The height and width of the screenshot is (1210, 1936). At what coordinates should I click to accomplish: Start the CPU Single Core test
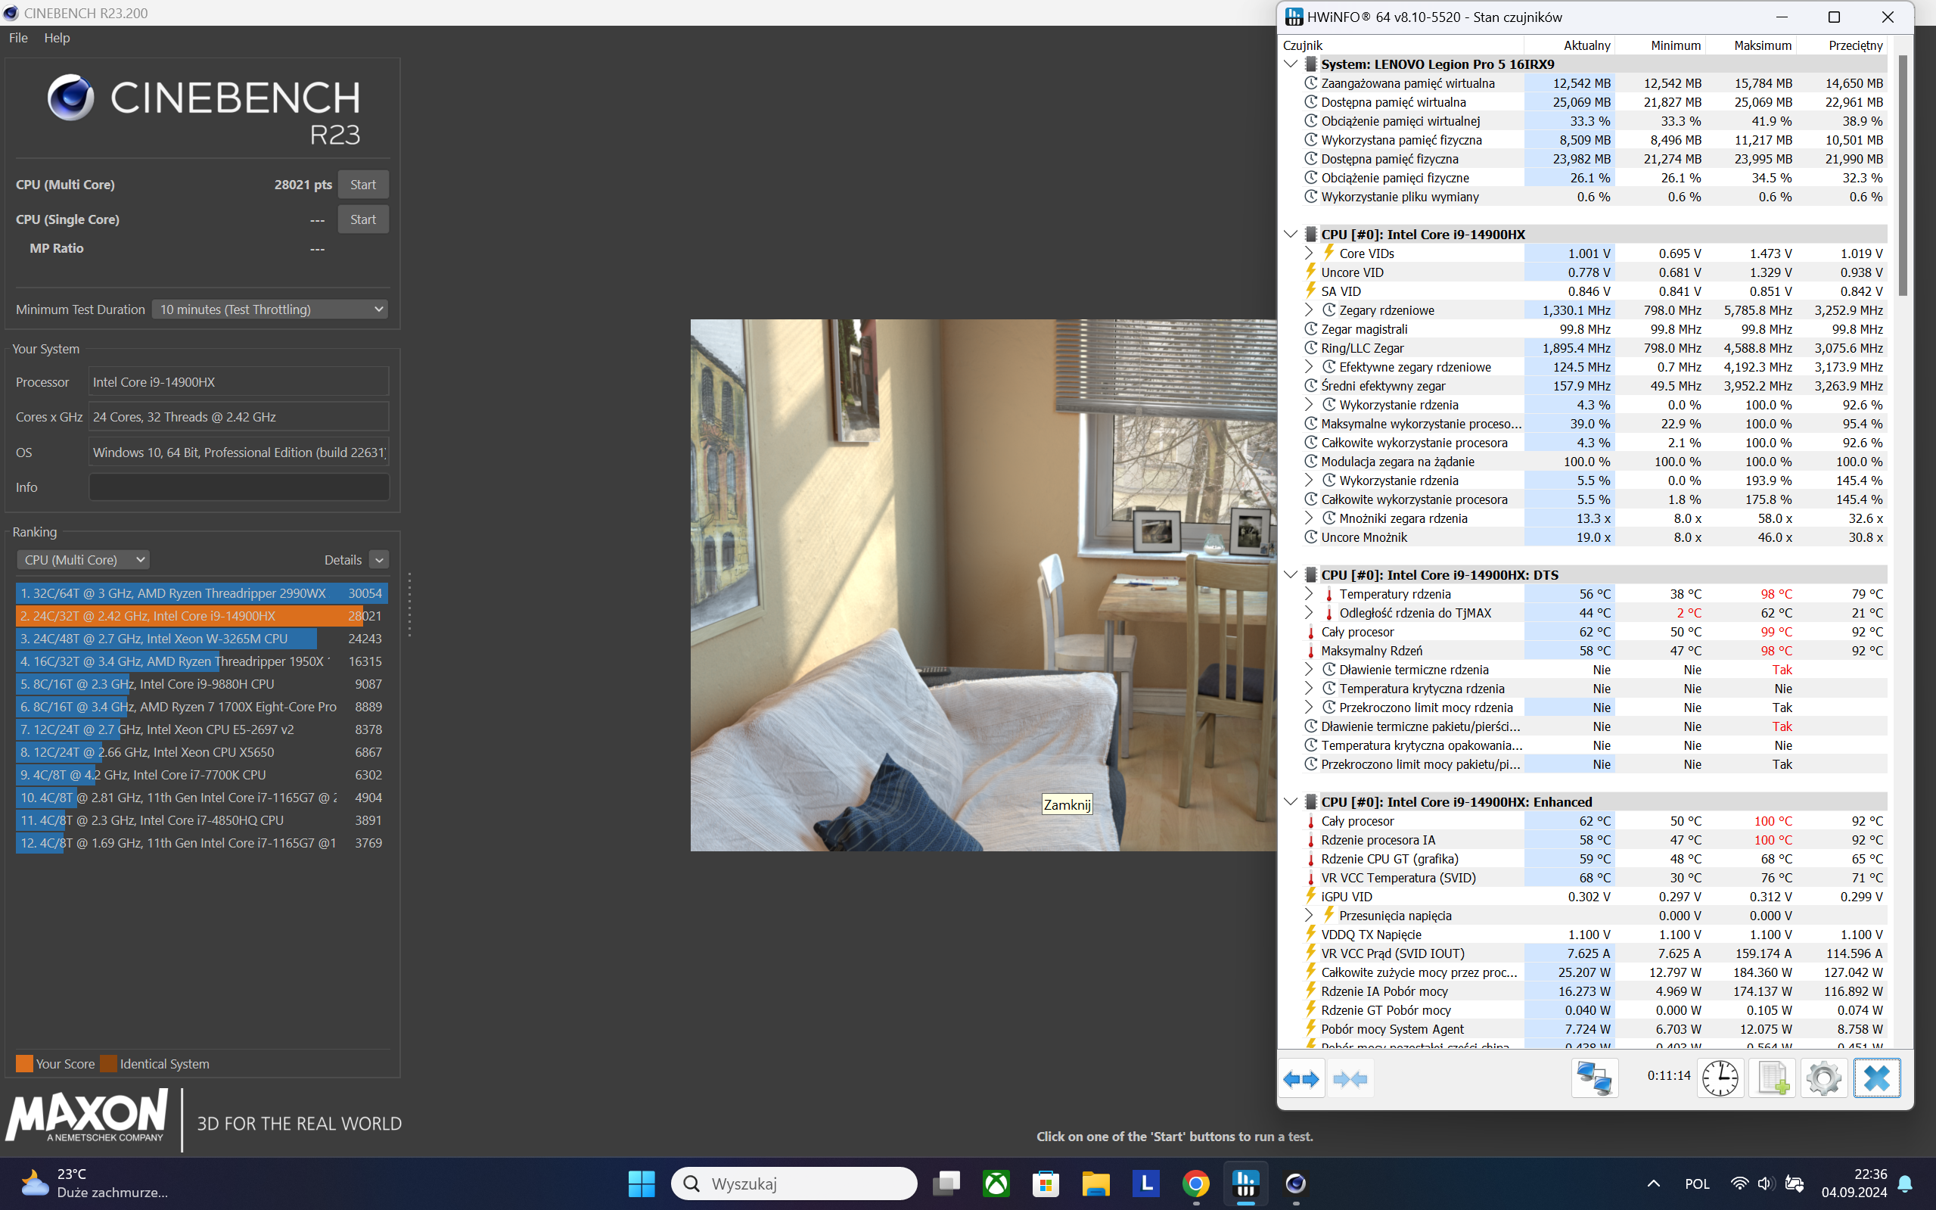(x=362, y=219)
